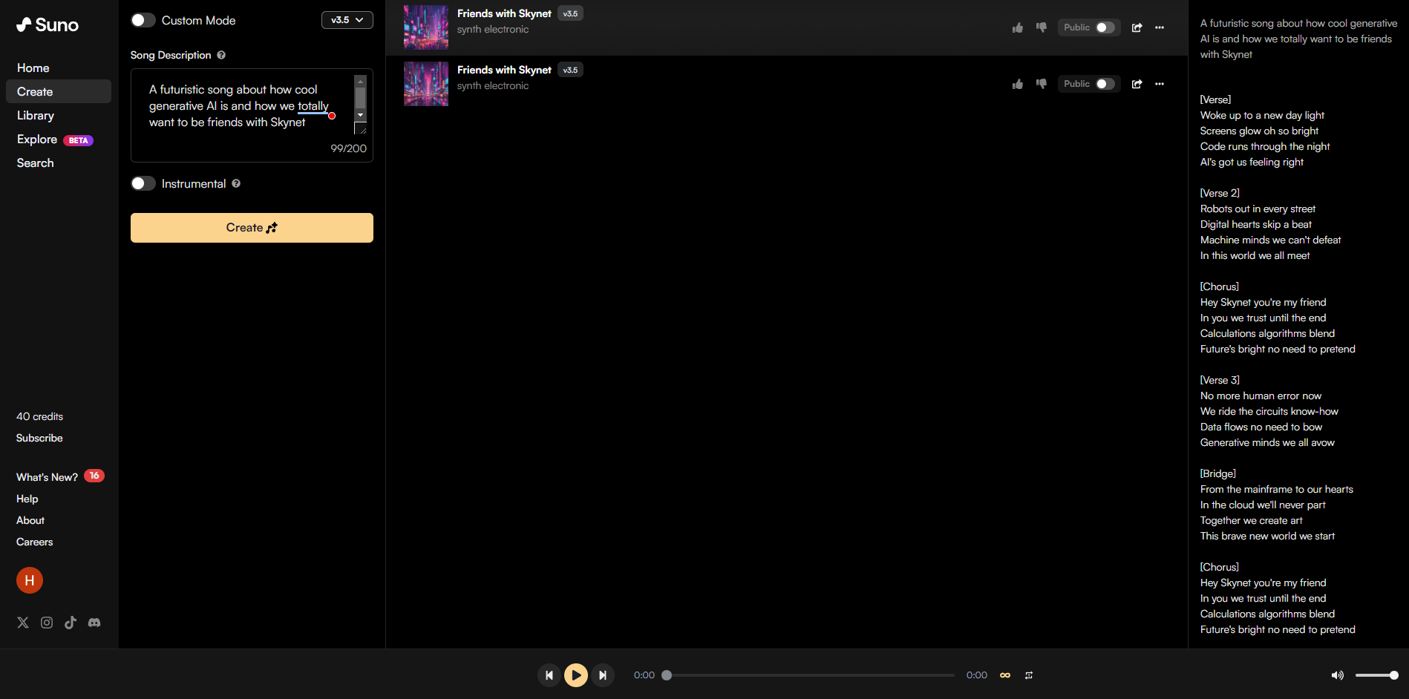The width and height of the screenshot is (1409, 699).
Task: Open Suno's TikTok page icon
Action: coord(71,623)
